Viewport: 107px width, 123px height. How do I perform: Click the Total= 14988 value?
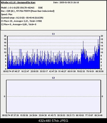tap(36, 21)
